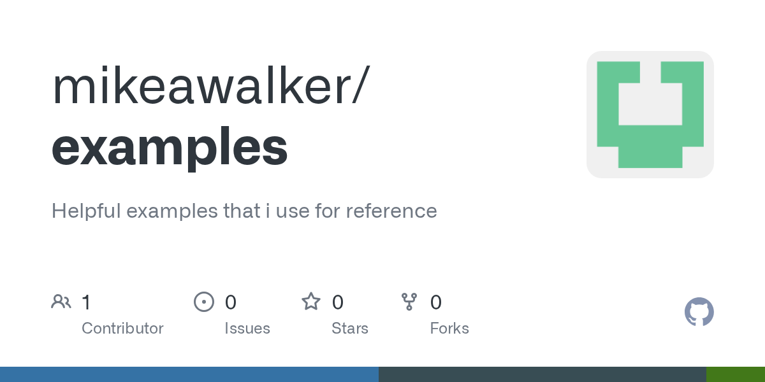
Task: Click the contributor count number 1
Action: coord(86,302)
